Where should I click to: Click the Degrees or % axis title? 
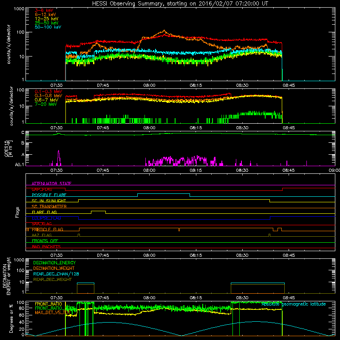11,318
